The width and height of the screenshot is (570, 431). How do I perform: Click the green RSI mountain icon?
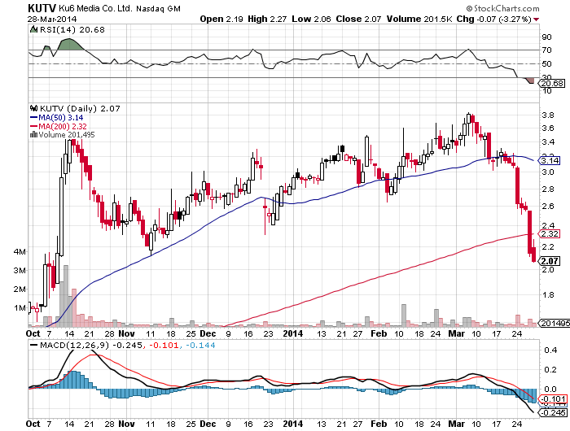point(33,29)
